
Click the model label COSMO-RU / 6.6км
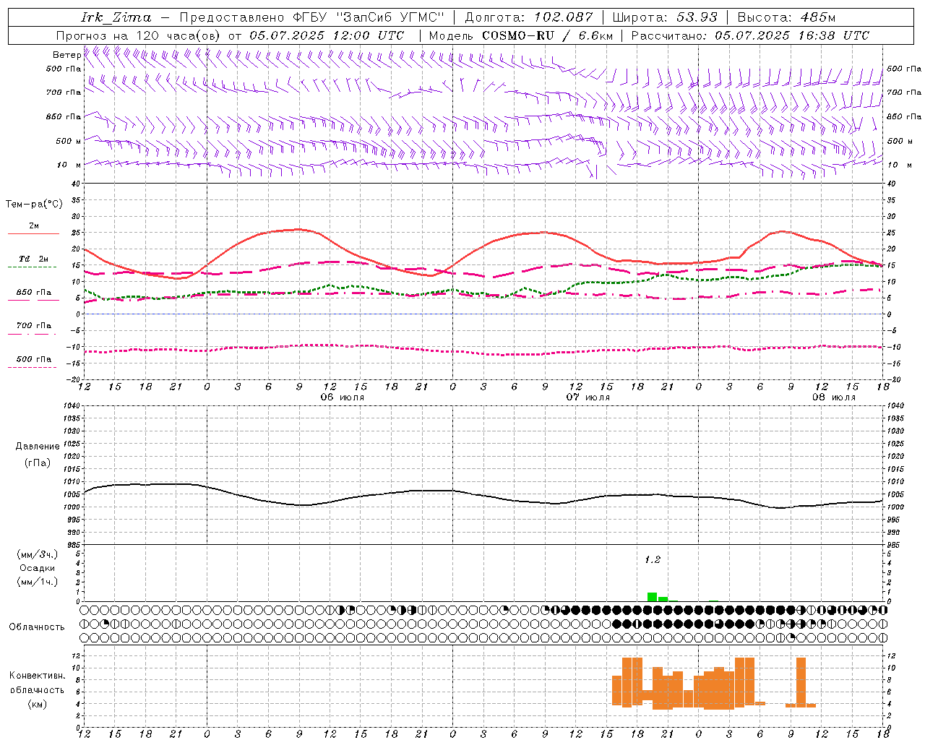coord(547,35)
